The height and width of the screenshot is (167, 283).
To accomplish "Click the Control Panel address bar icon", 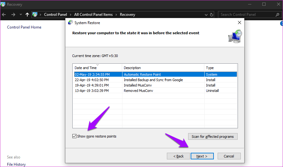I will (x=35, y=15).
